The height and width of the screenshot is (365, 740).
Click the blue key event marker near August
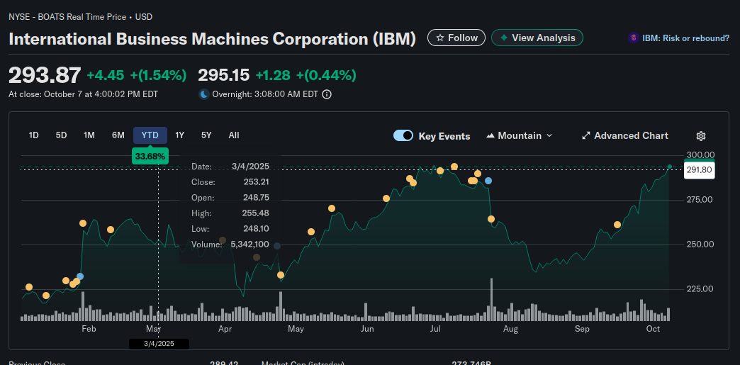[x=488, y=181]
